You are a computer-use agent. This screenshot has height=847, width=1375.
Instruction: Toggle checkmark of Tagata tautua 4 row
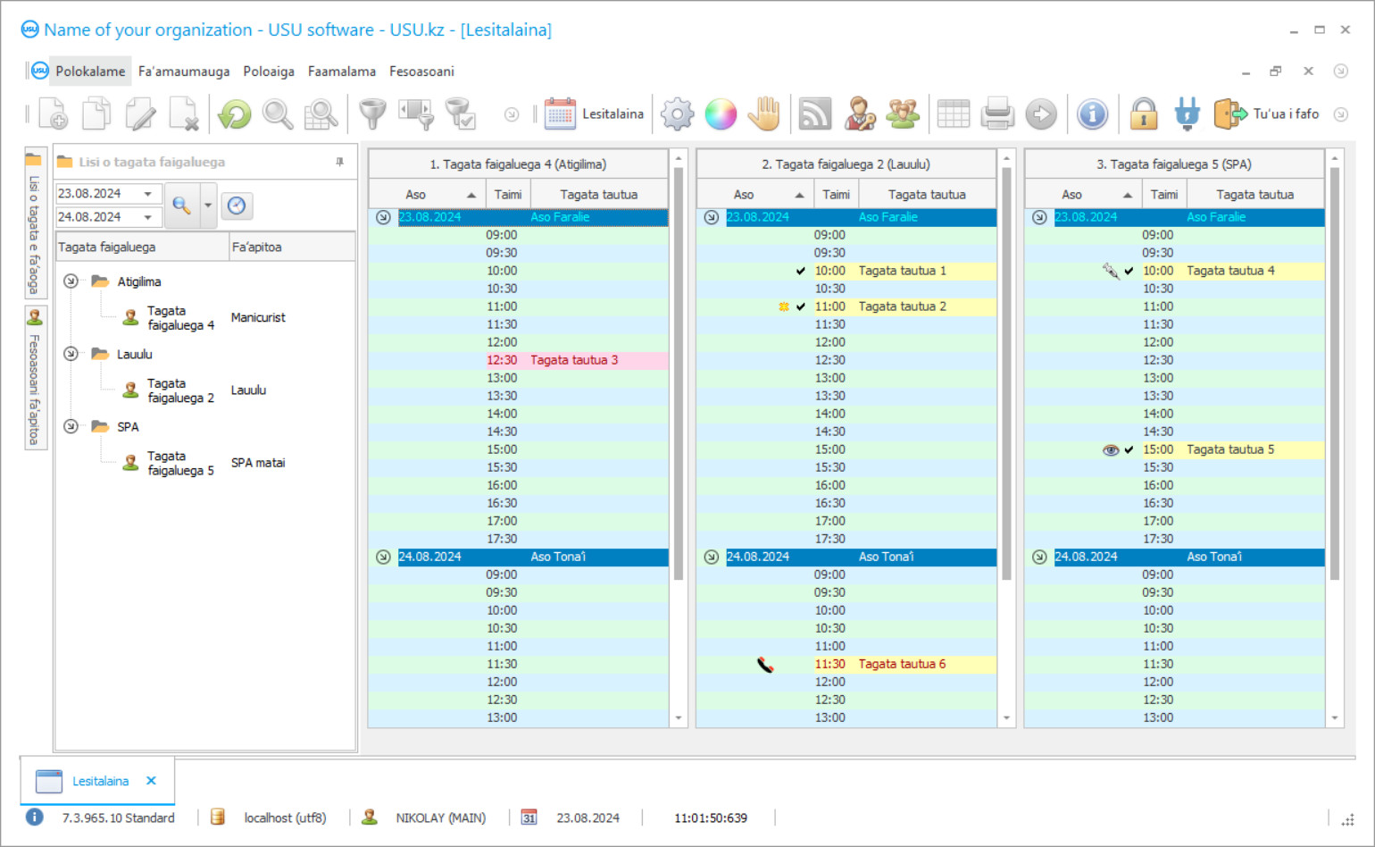tap(1129, 271)
